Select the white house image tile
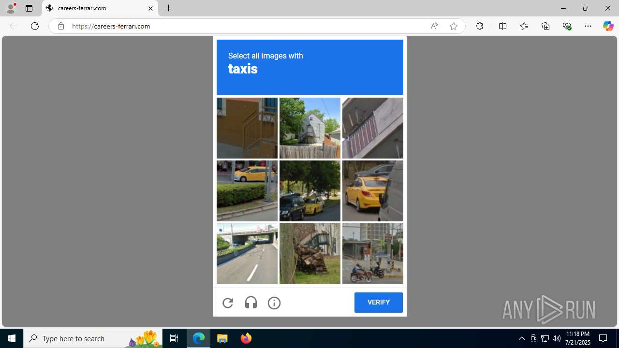This screenshot has width=619, height=348. point(310,128)
